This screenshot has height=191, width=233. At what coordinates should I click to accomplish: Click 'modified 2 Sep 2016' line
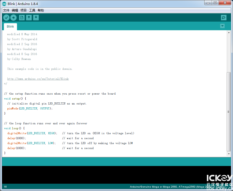[x=22, y=44]
